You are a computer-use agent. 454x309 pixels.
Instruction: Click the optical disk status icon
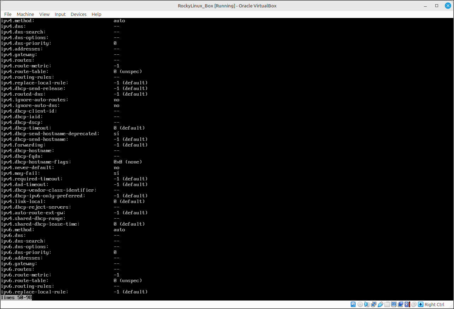tap(360, 304)
